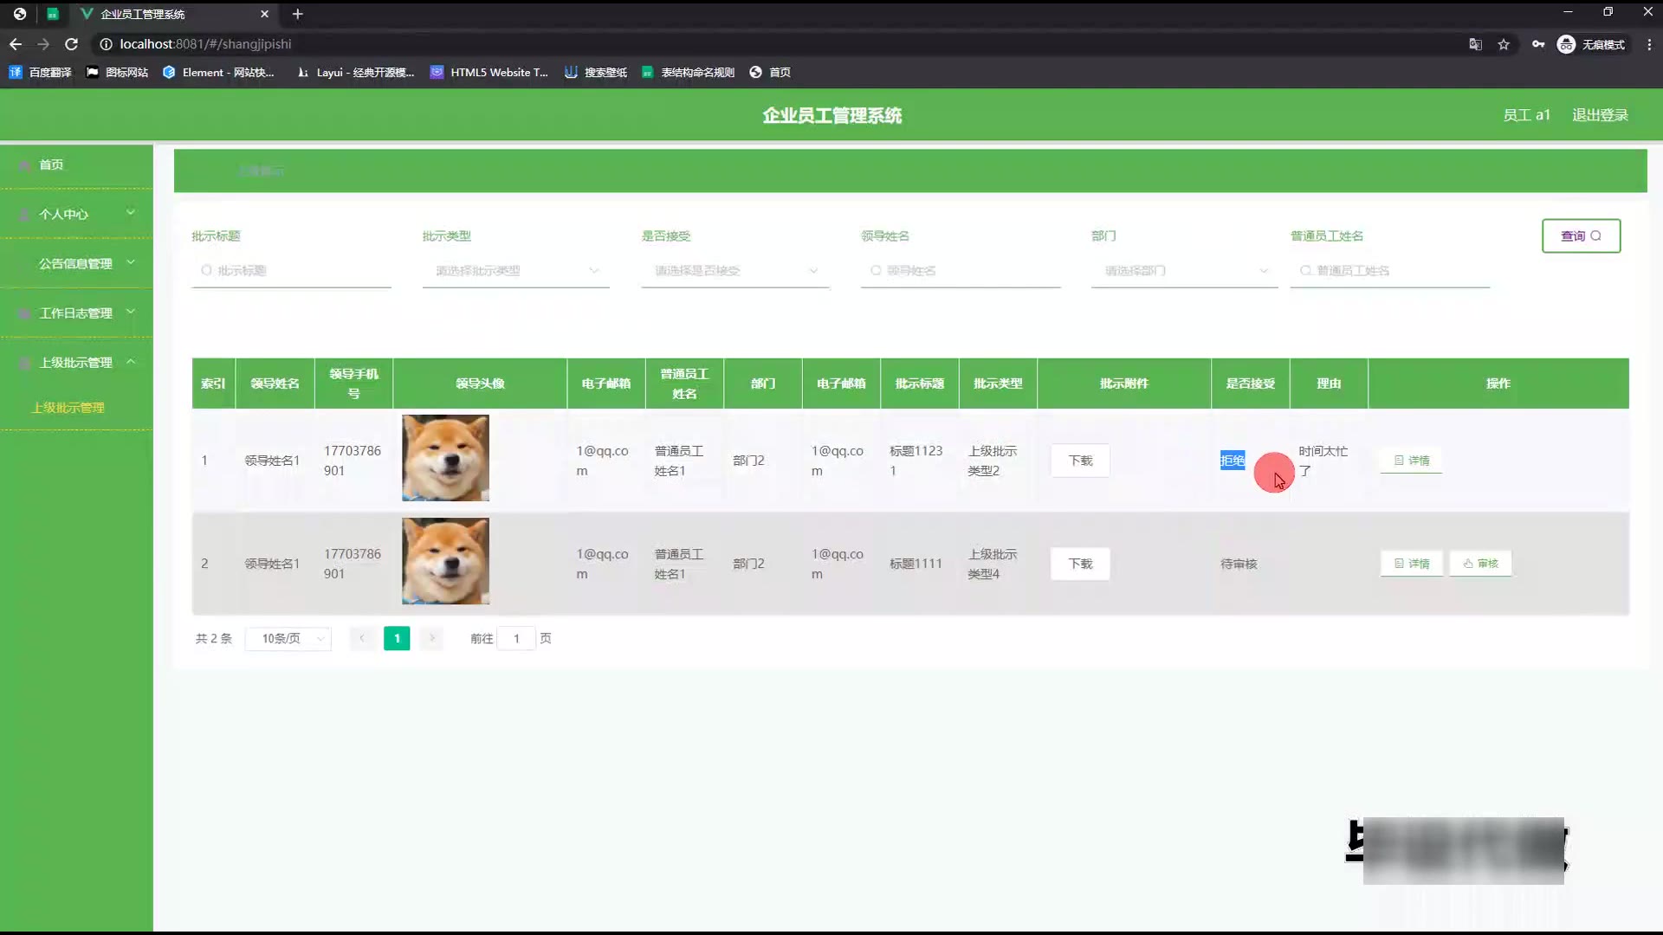Bookmark this page with star icon
1663x935 pixels.
[1504, 44]
